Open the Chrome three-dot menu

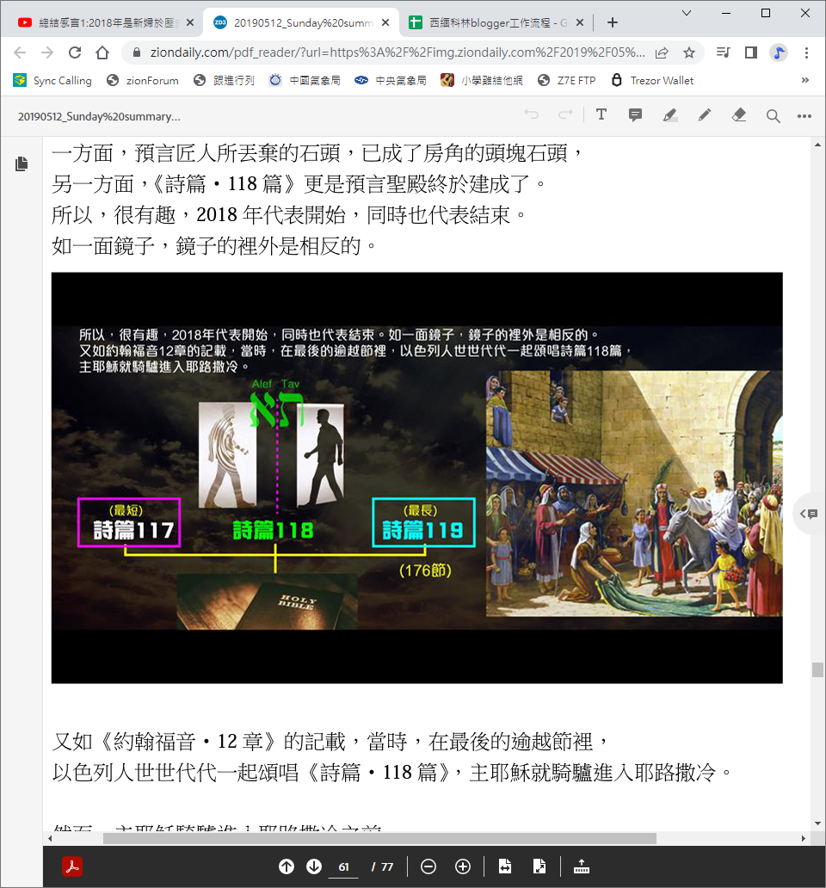[806, 52]
